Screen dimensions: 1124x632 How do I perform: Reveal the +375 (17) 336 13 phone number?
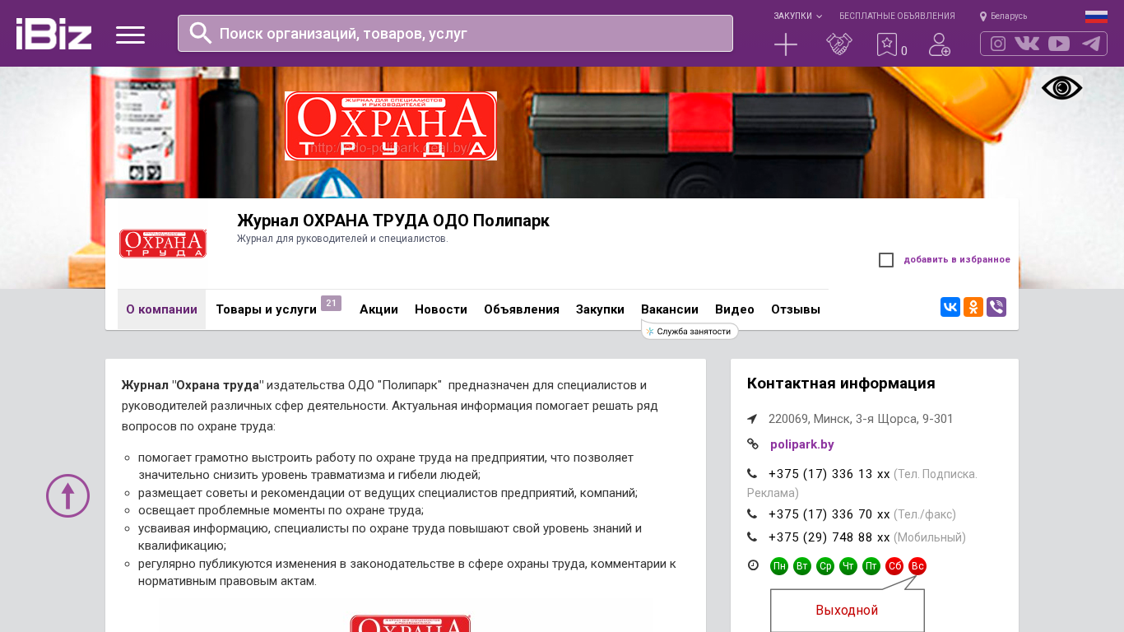[x=829, y=474]
